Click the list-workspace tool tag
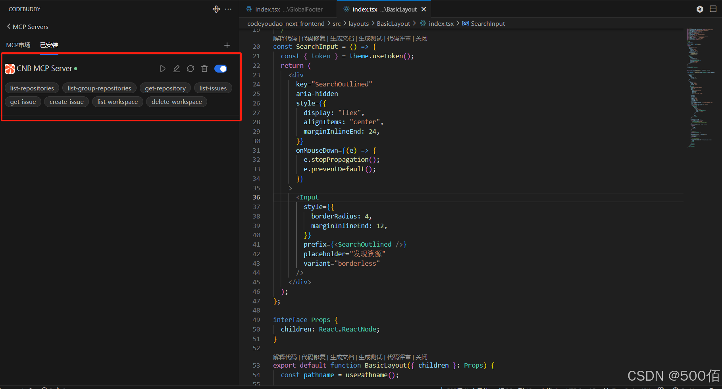Viewport: 722px width, 389px height. pos(117,102)
